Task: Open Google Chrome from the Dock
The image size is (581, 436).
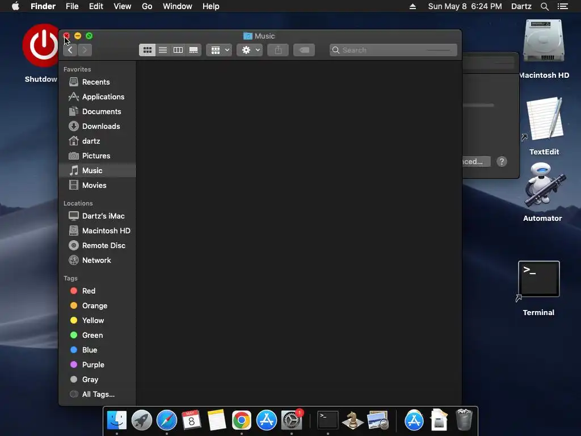Action: [x=242, y=421]
